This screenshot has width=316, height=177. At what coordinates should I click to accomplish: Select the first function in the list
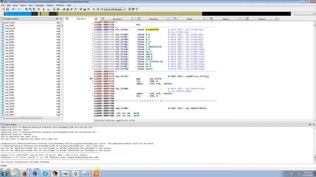(x=9, y=26)
